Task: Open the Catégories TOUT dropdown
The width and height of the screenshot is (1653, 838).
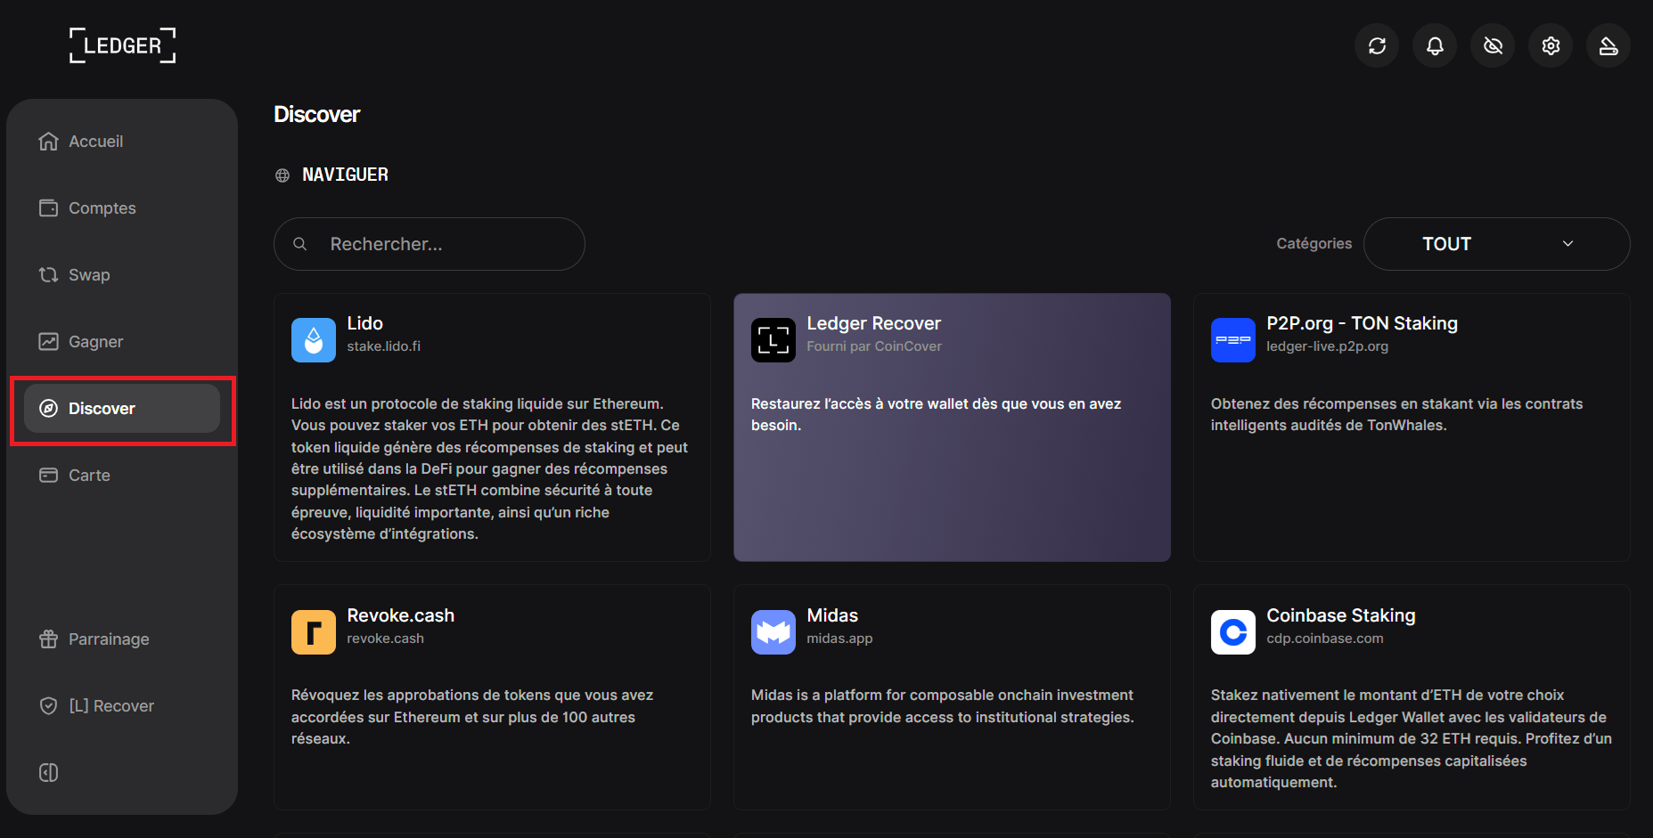Action: [x=1497, y=244]
